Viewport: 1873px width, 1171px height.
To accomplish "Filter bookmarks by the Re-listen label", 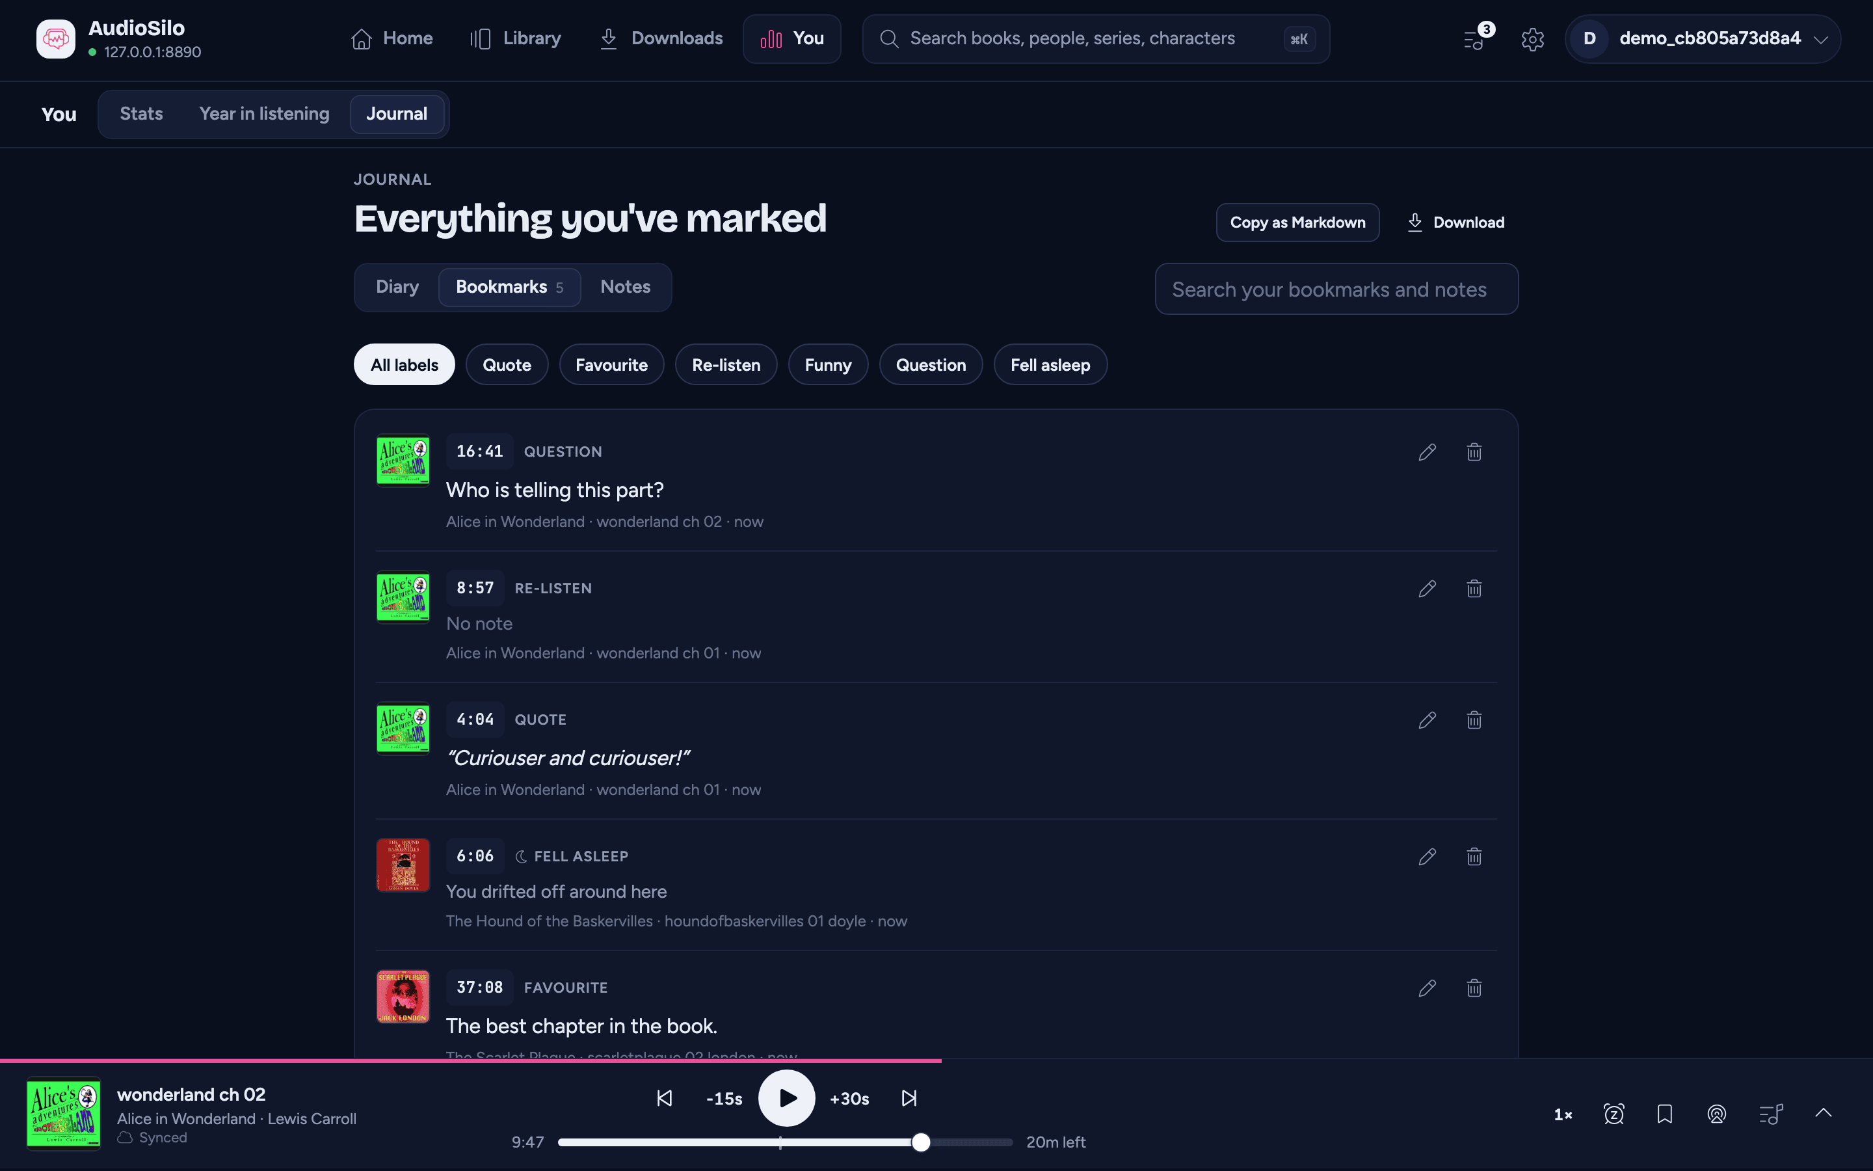I will pyautogui.click(x=726, y=365).
